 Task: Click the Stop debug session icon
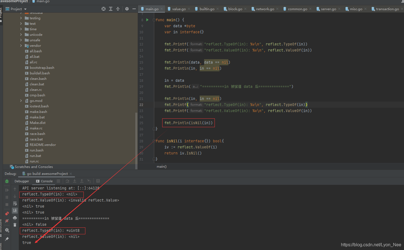point(7,205)
